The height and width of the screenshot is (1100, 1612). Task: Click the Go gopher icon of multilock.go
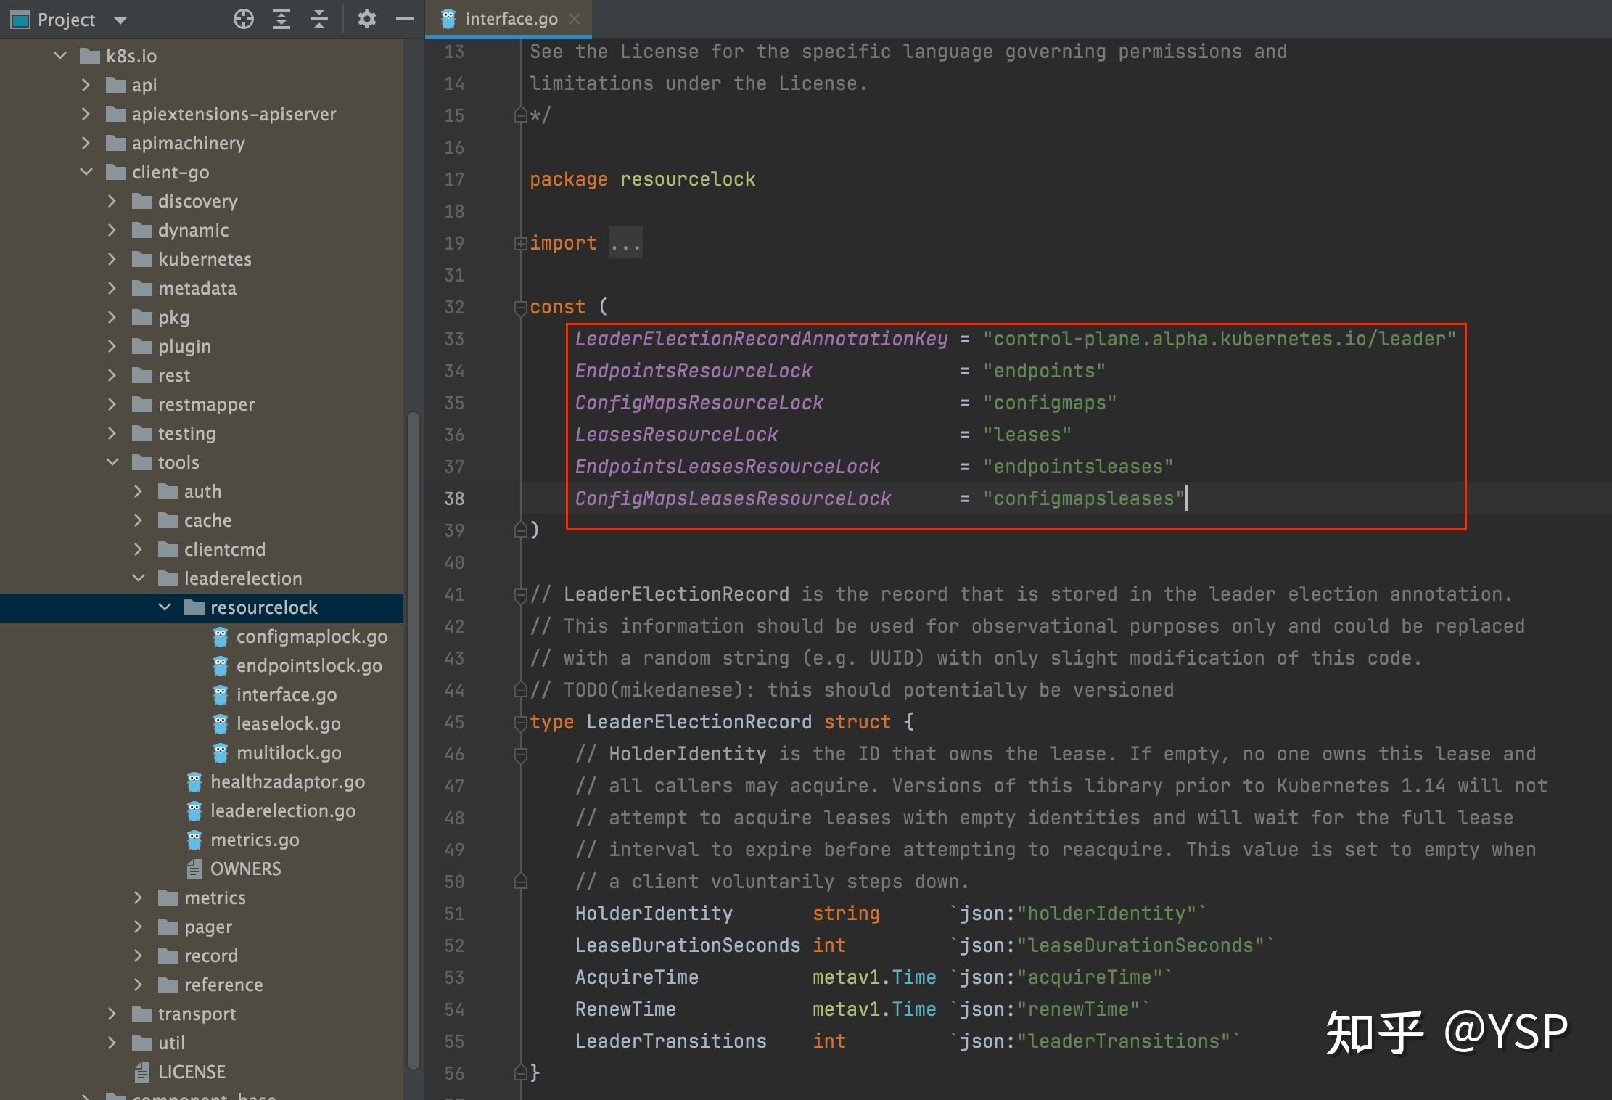(x=221, y=753)
